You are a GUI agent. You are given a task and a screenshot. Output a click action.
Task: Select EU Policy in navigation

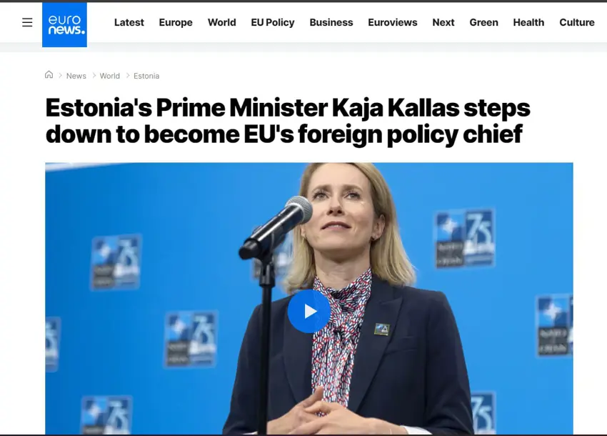[273, 22]
